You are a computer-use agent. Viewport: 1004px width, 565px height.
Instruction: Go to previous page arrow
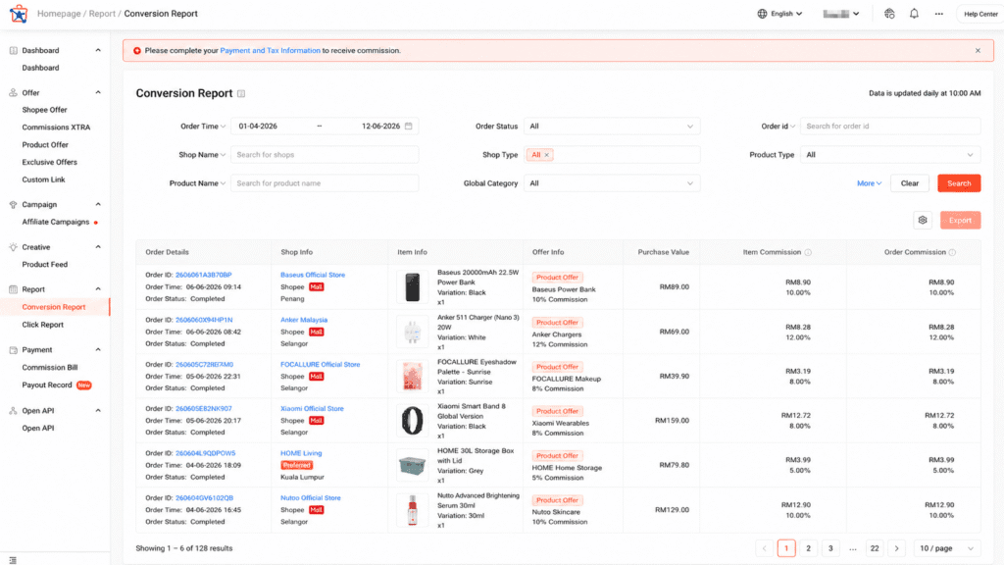click(x=764, y=548)
